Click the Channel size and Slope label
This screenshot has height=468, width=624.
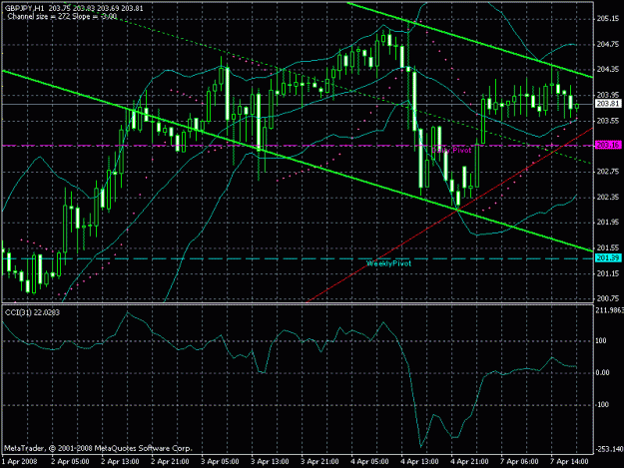[62, 16]
